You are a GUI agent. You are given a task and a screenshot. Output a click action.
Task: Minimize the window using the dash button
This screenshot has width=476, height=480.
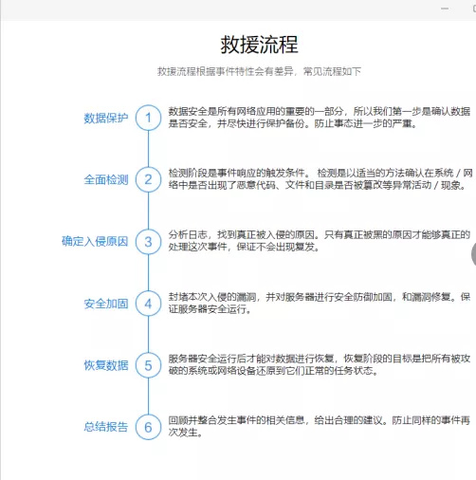click(x=445, y=9)
